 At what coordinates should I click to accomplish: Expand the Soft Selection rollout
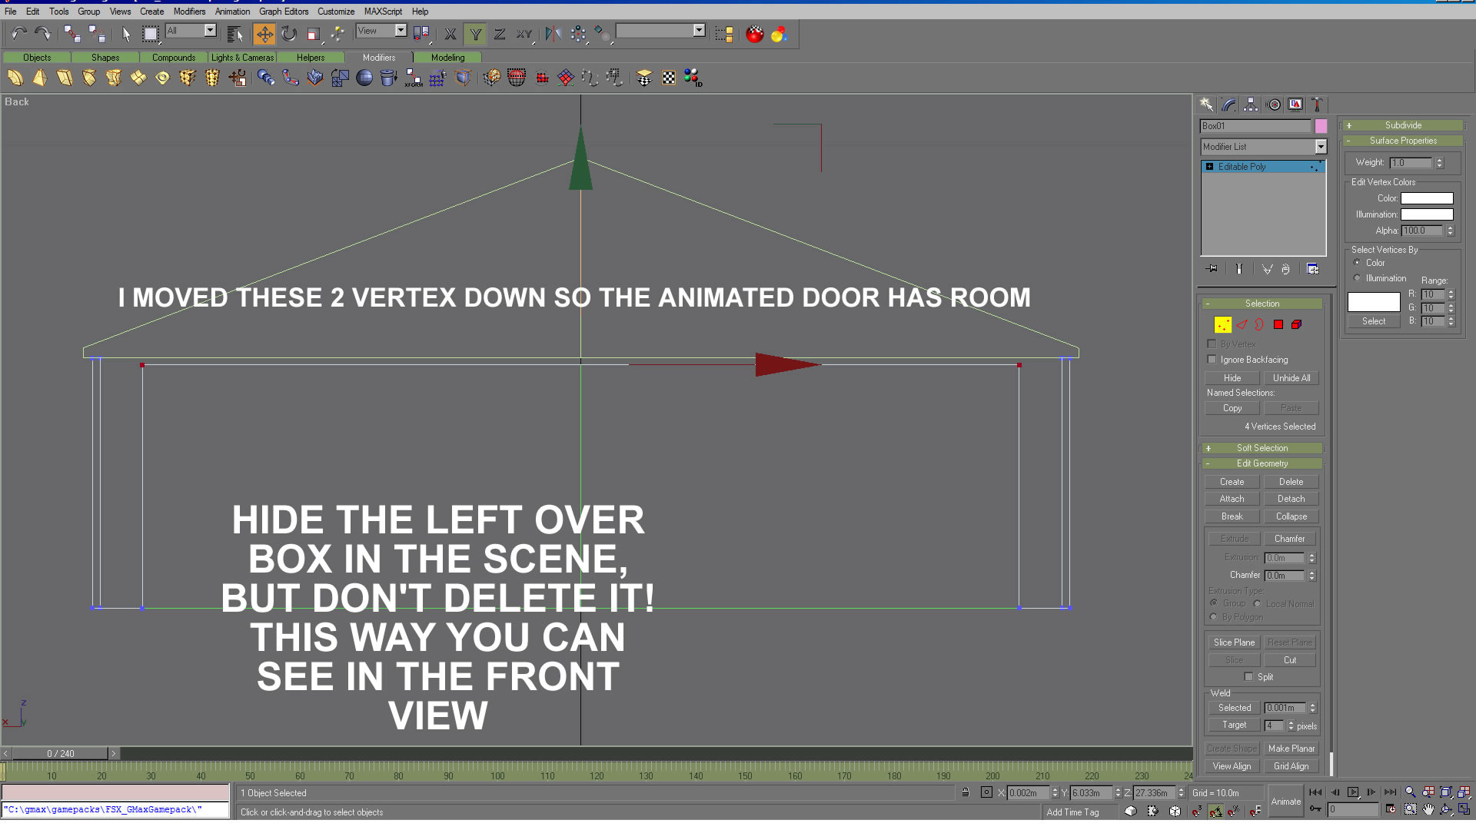(x=1262, y=448)
